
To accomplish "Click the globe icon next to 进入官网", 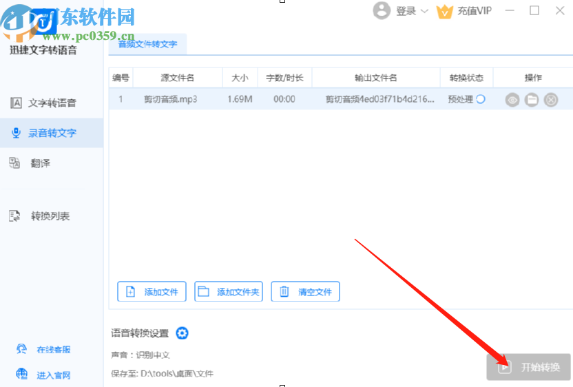I will pyautogui.click(x=21, y=374).
